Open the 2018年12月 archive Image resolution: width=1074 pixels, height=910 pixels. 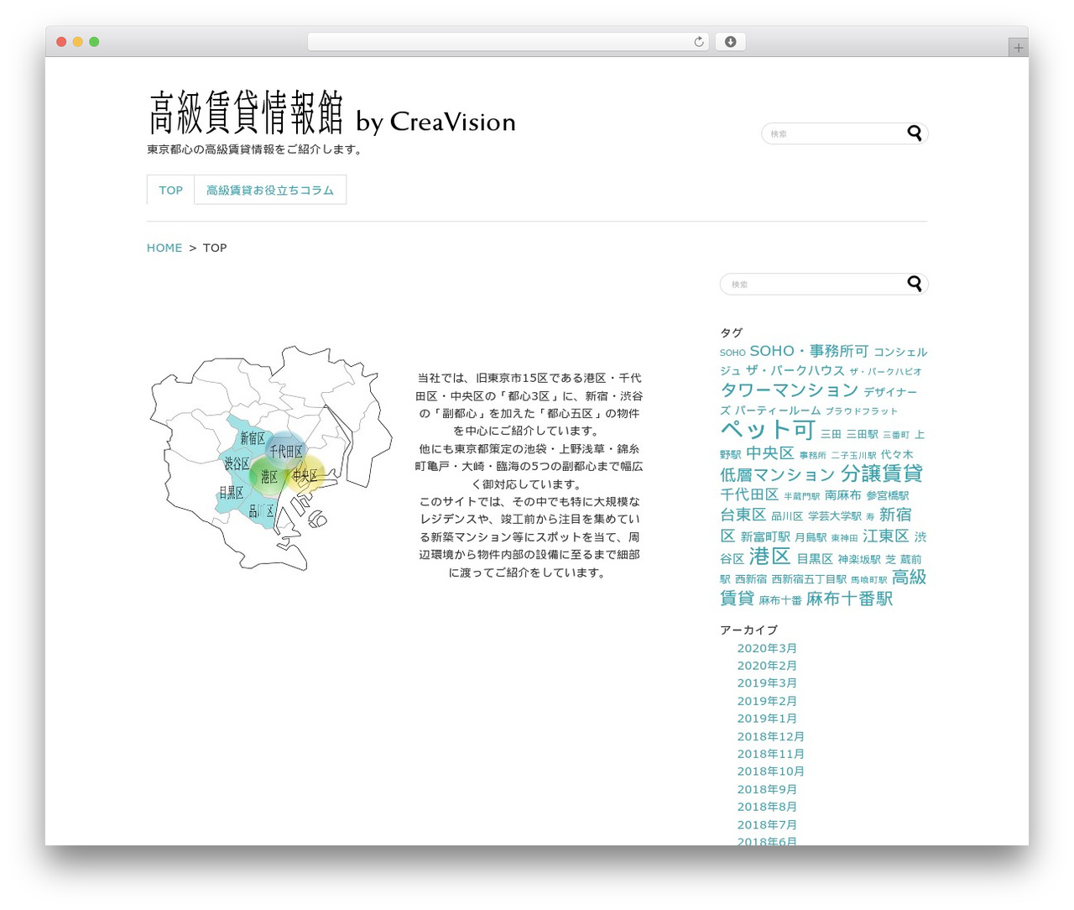pos(771,736)
